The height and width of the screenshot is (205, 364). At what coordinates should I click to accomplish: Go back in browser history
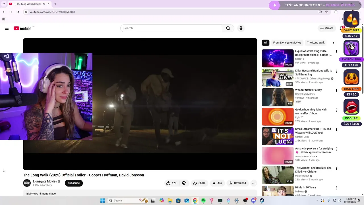[x=4, y=12]
